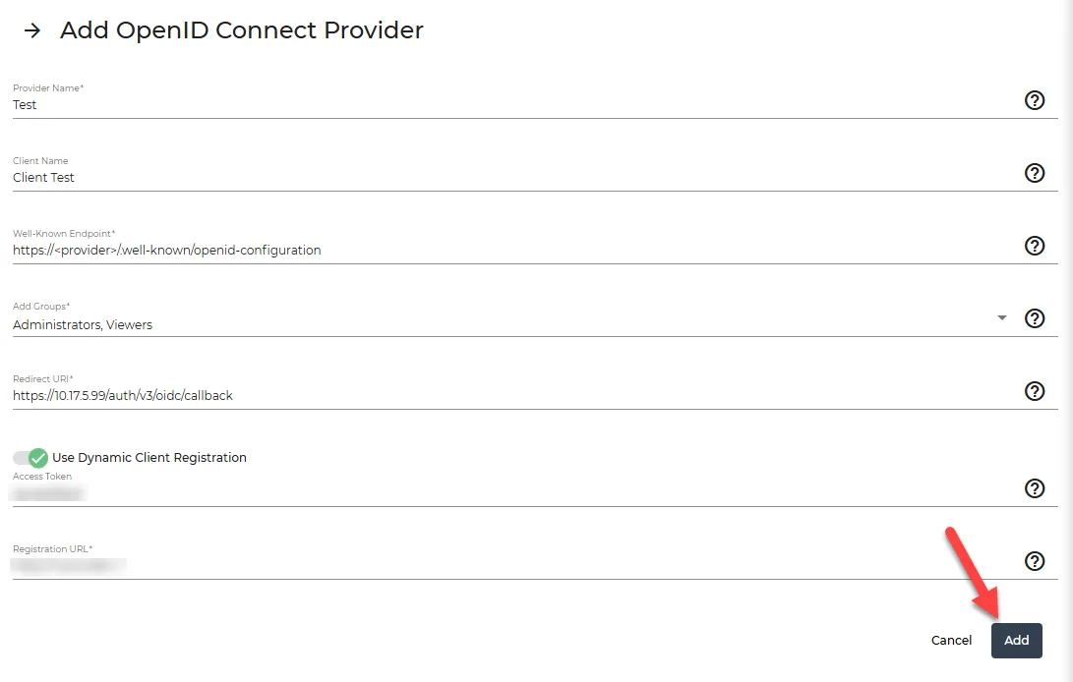The image size is (1073, 682).
Task: Open help for Access Token field
Action: tap(1034, 488)
